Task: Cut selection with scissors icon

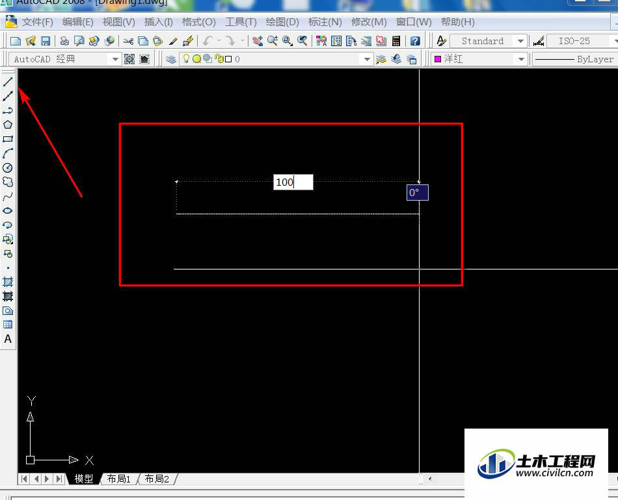Action: [x=128, y=41]
